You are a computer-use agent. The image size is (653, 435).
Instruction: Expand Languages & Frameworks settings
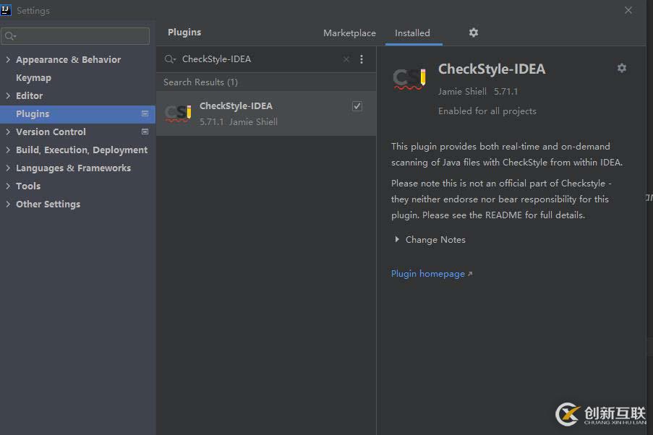click(x=8, y=168)
